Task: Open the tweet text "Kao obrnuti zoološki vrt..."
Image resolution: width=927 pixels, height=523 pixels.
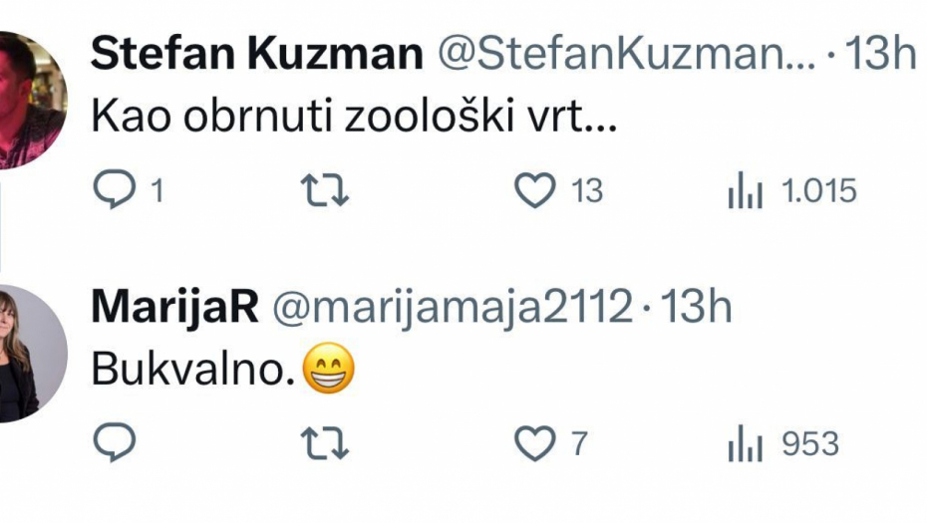Action: [355, 119]
